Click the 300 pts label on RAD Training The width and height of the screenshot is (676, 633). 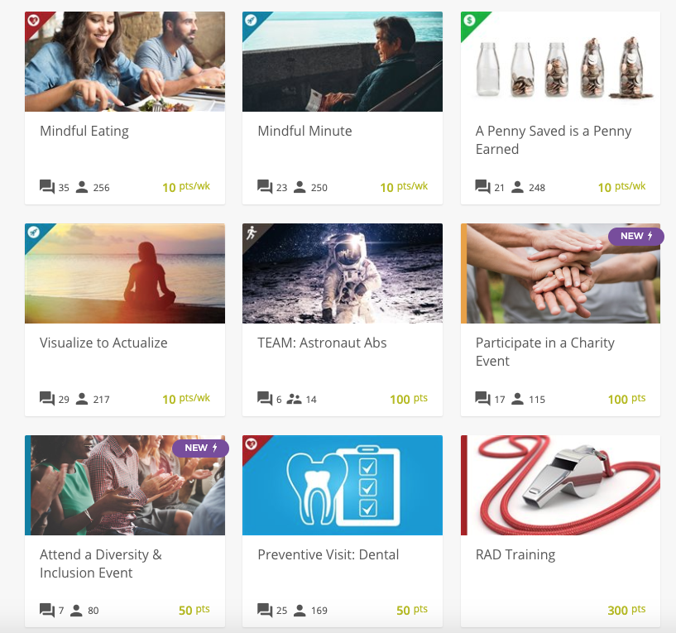coord(626,610)
